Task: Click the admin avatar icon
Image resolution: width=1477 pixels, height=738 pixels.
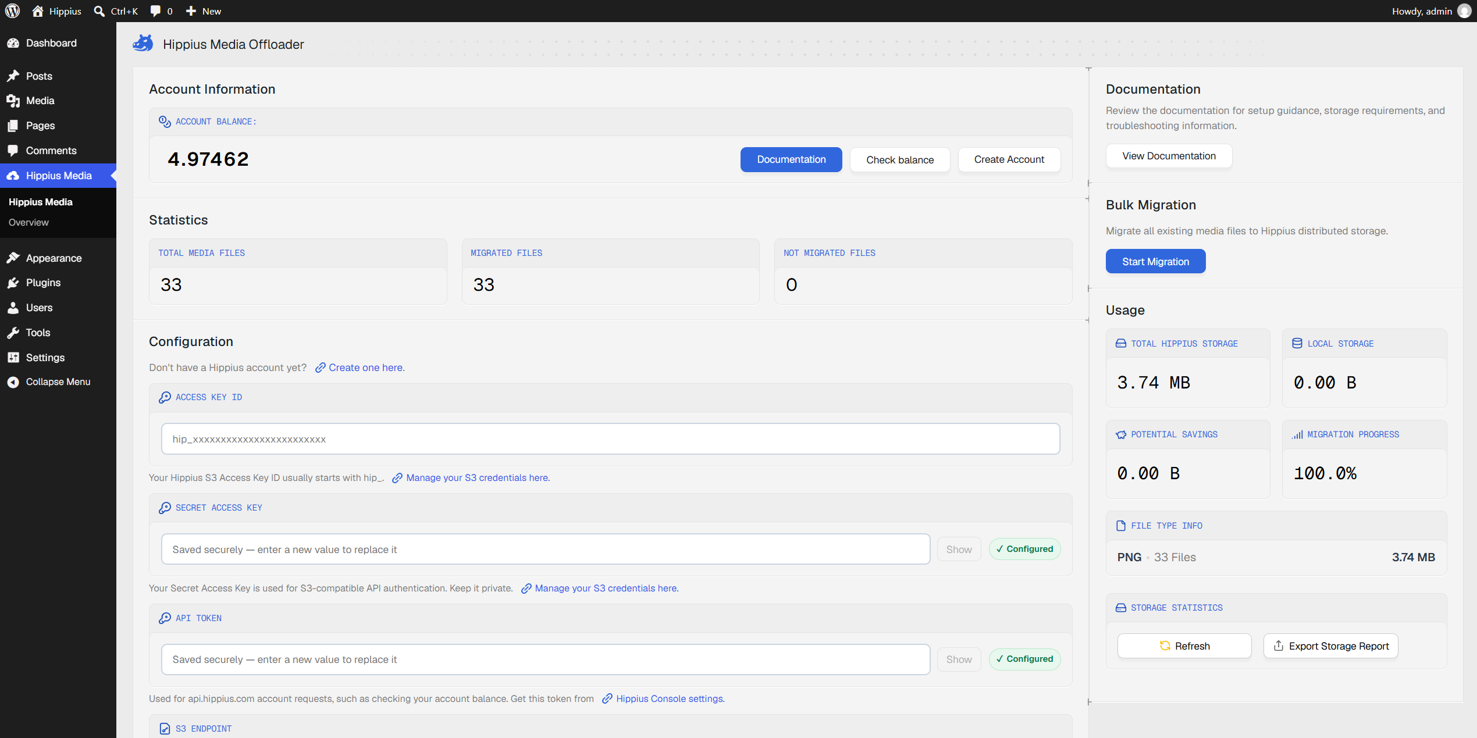Action: (1464, 11)
